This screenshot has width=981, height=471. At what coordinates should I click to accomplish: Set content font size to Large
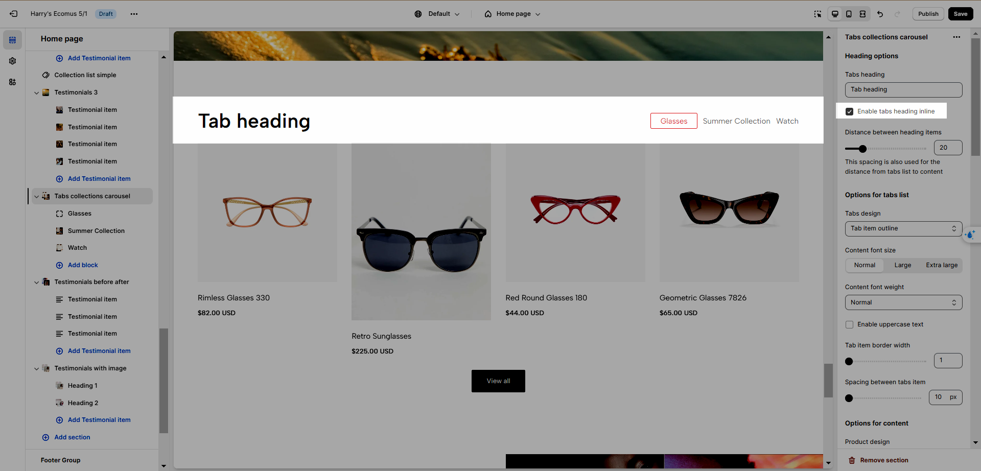pyautogui.click(x=902, y=265)
